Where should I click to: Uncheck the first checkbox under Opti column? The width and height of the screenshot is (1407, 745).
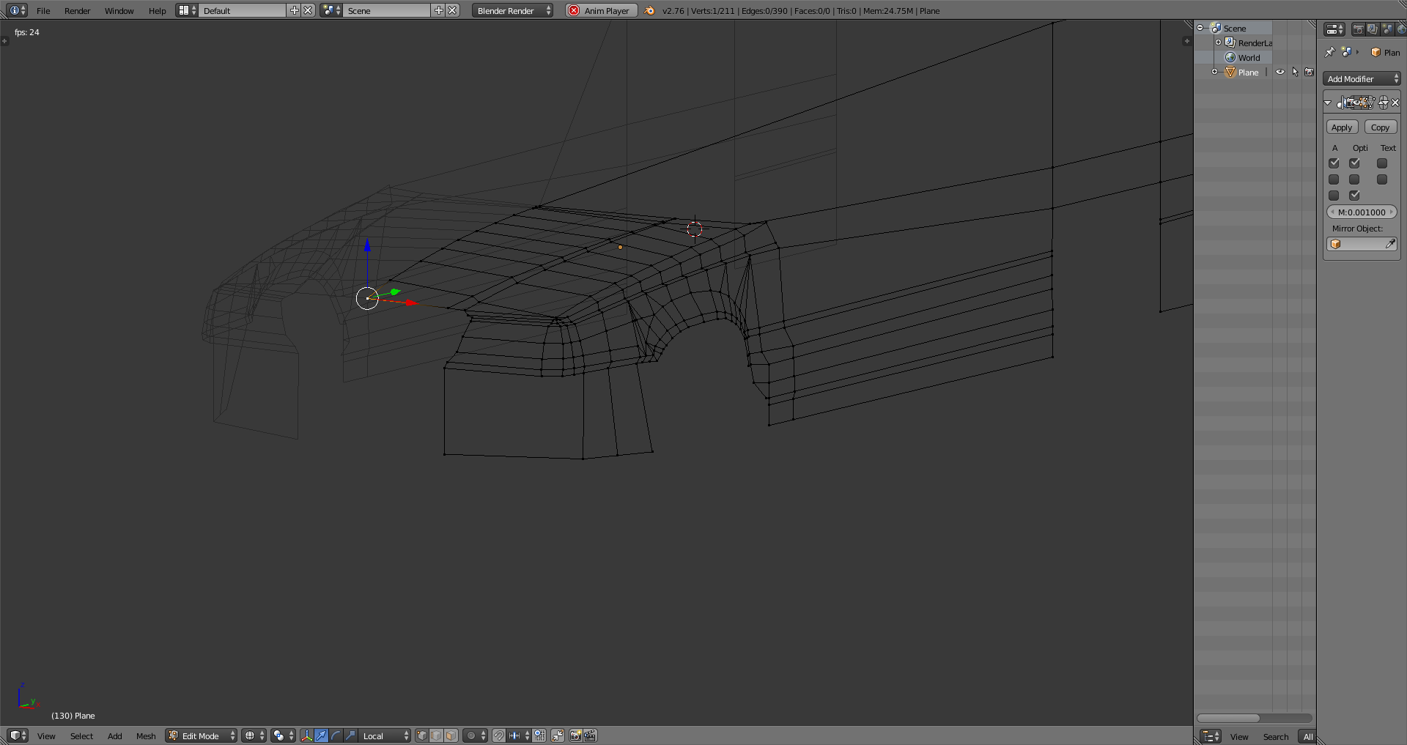(1354, 163)
